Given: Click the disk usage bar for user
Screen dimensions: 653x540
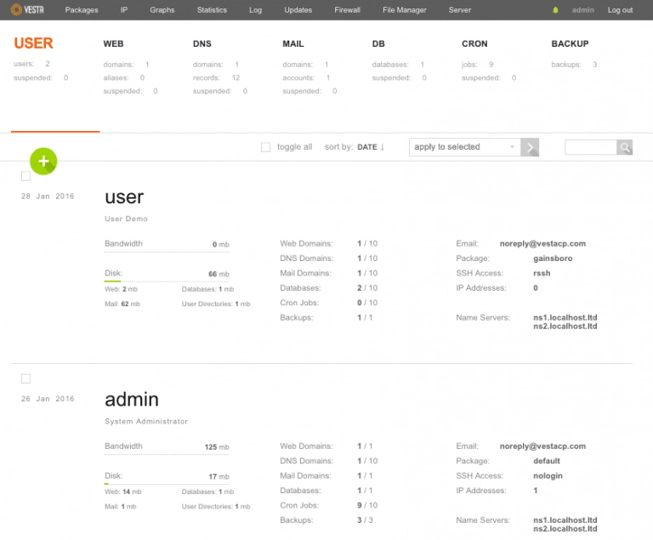Looking at the screenshot, I should 167,281.
